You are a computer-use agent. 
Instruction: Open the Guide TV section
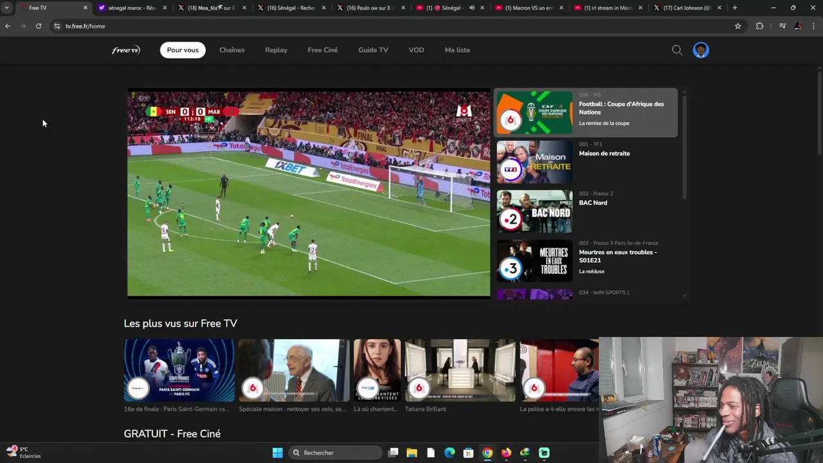(x=373, y=50)
